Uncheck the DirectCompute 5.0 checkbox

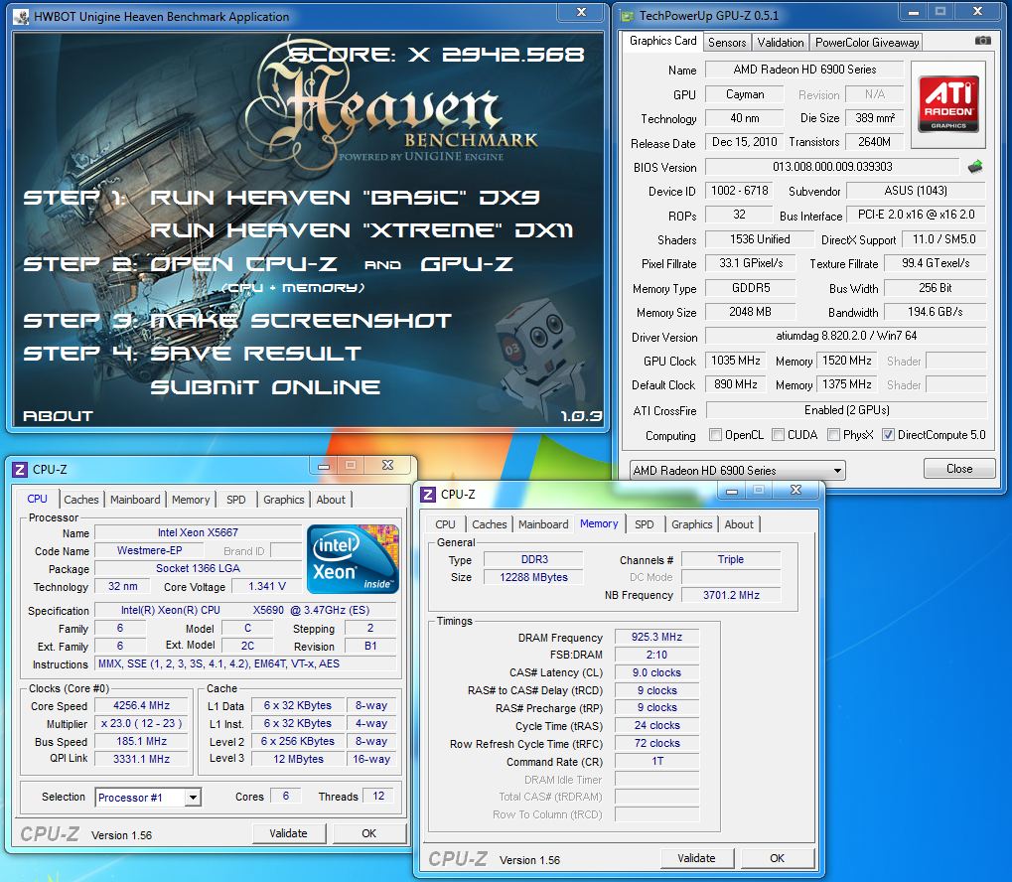click(x=888, y=434)
